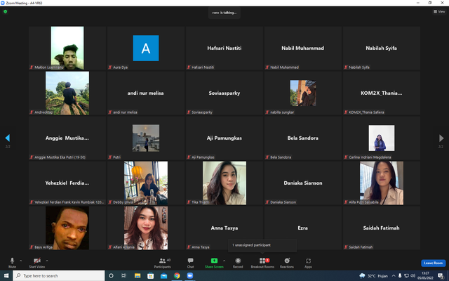
Task: Open File Explorer from the taskbar
Action: tap(138, 275)
